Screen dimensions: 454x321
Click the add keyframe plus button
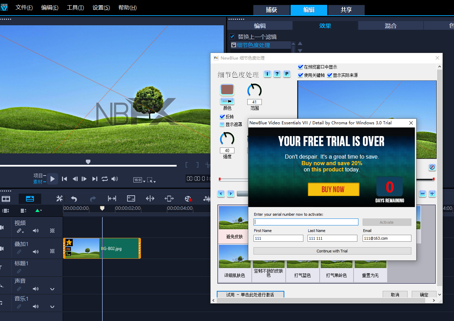432,194
